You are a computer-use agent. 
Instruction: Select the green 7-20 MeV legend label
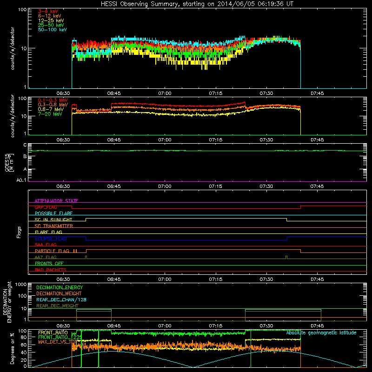(x=50, y=114)
